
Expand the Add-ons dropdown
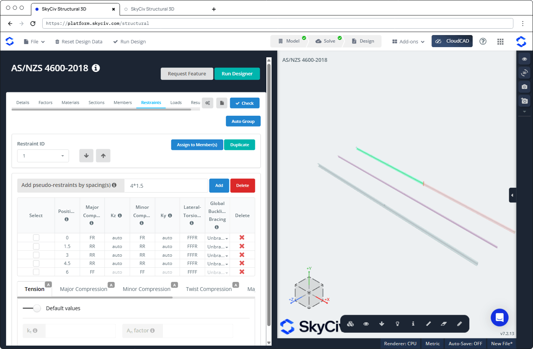click(409, 41)
